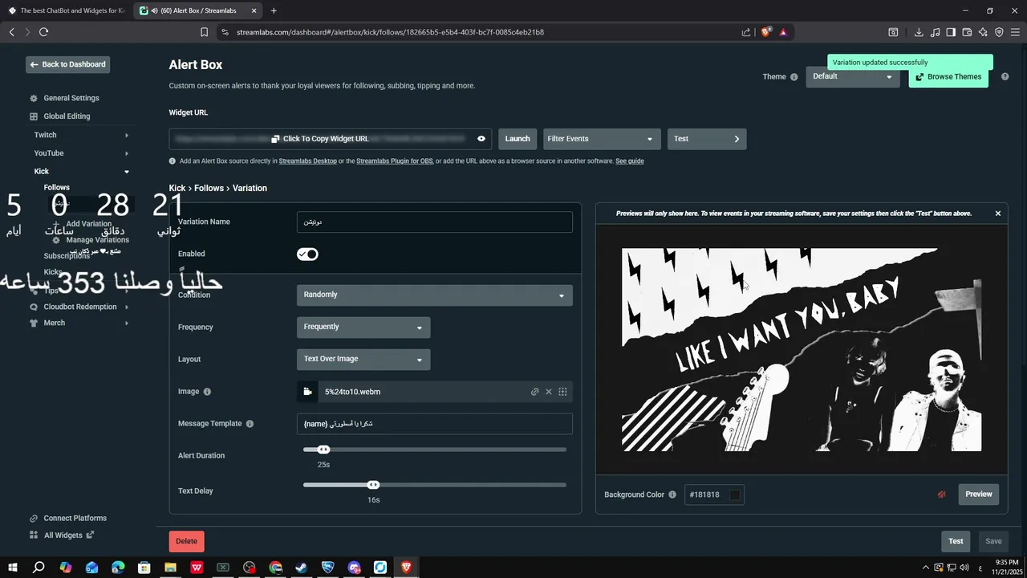Click the Alert Duration slider handle
Image resolution: width=1027 pixels, height=578 pixels.
(x=323, y=450)
